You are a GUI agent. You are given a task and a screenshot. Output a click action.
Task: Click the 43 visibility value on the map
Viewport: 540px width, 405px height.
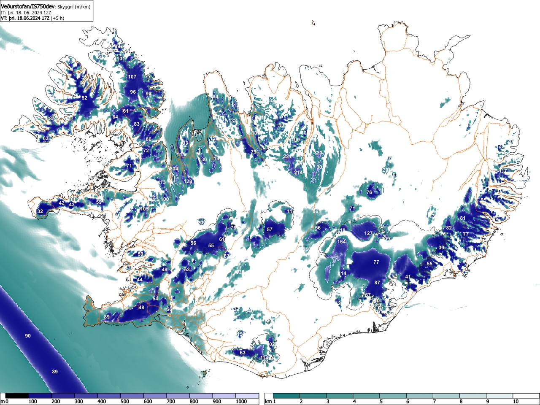click(72, 205)
